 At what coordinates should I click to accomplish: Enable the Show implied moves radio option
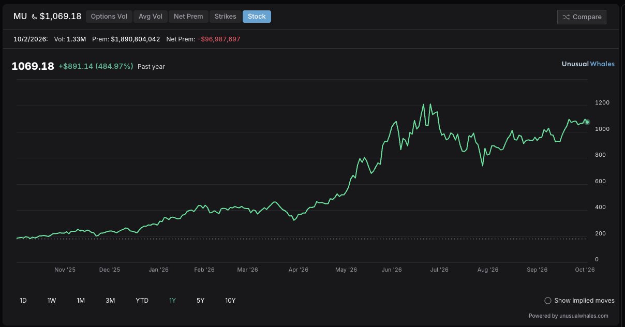tap(548, 301)
